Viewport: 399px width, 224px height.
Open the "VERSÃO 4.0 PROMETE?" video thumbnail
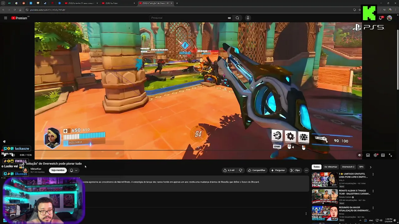pos(324,180)
